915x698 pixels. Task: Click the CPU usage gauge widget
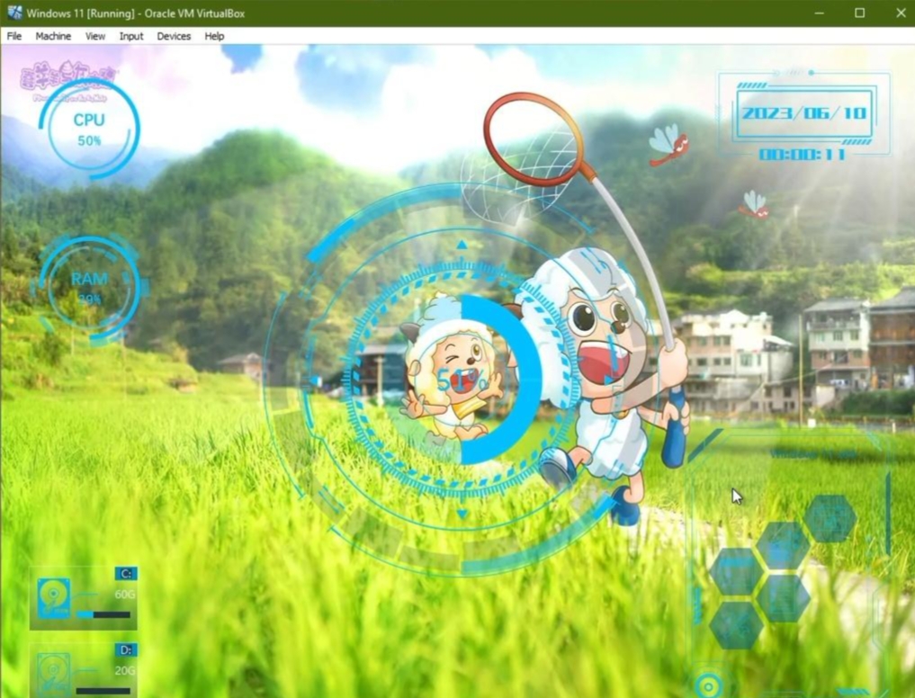(x=89, y=130)
